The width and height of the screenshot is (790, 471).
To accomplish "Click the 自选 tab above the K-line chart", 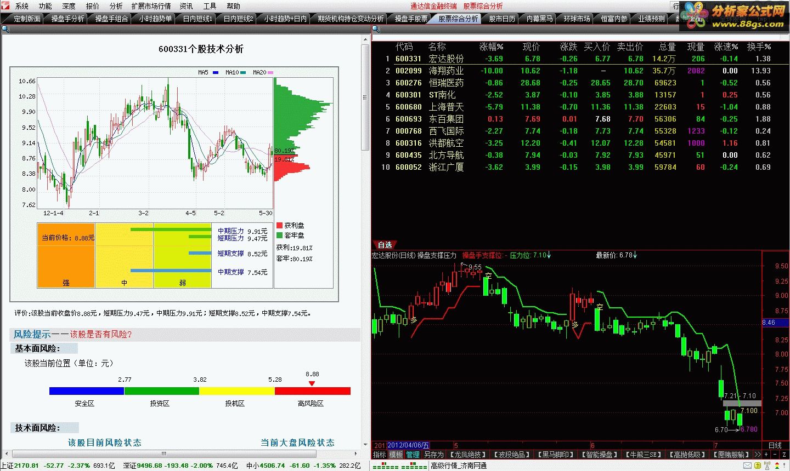I will [385, 245].
